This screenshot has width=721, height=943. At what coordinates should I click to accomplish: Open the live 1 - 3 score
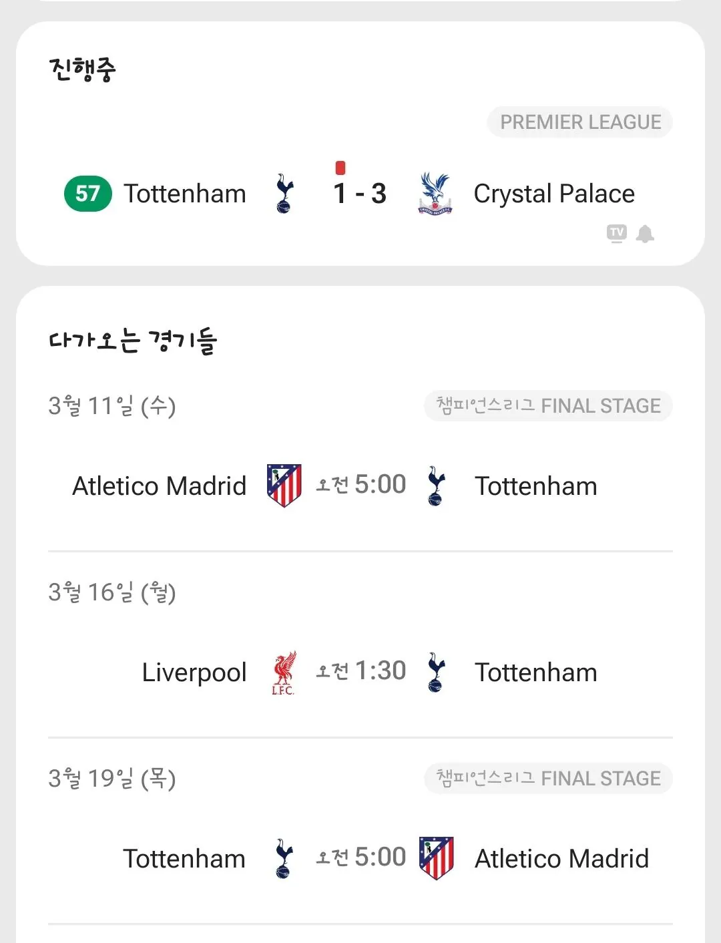(360, 194)
